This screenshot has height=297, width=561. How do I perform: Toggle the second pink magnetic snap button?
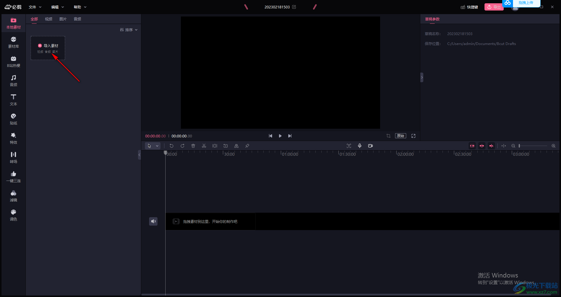click(x=482, y=146)
